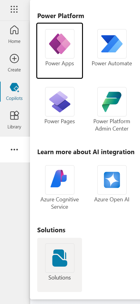Image resolution: width=140 pixels, height=304 pixels.
Task: Click the Power Apps label text
Action: point(59,64)
